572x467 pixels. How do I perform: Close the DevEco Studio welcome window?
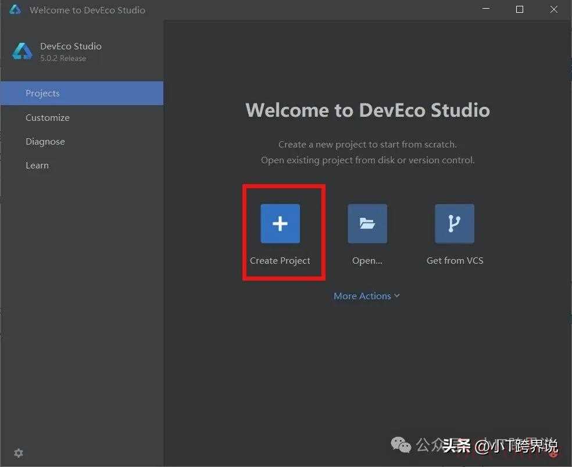554,9
